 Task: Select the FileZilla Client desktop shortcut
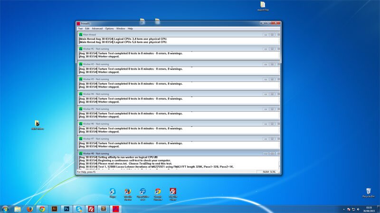pos(173,194)
